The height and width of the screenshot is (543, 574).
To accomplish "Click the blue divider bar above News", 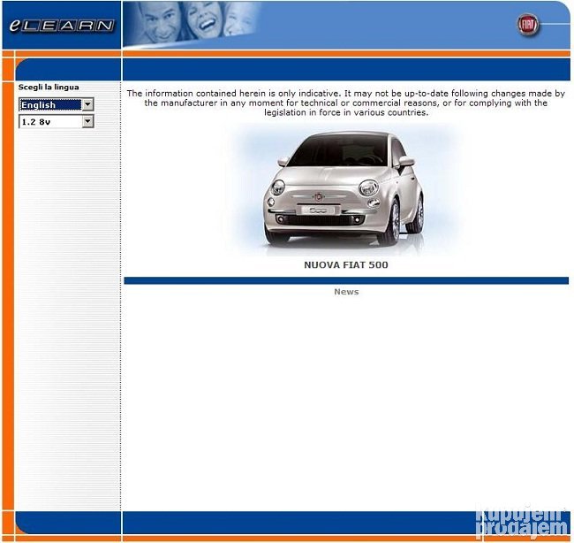I will pyautogui.click(x=345, y=280).
